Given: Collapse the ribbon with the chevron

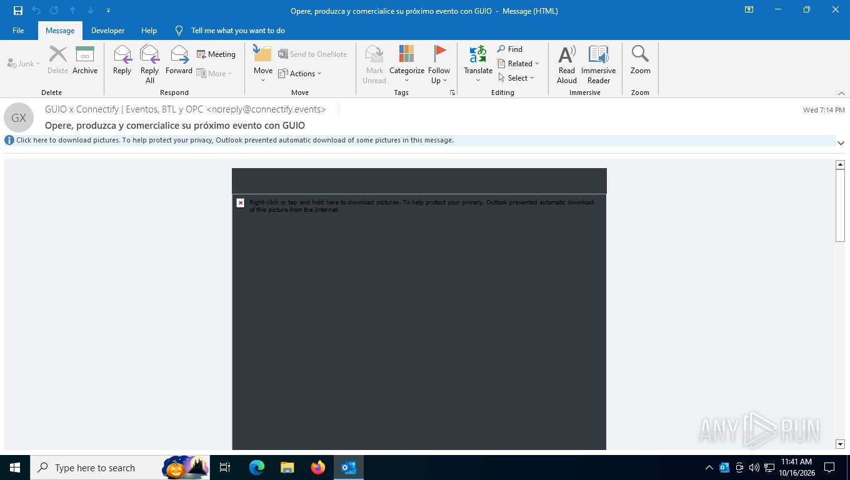Looking at the screenshot, I should pos(841,93).
